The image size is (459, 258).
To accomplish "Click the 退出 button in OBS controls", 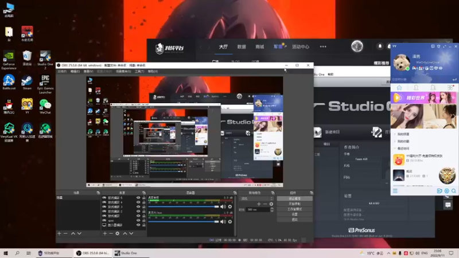I will pos(294,220).
